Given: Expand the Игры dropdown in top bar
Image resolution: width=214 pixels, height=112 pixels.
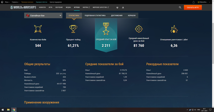Looking at the screenshot, I should pyautogui.click(x=7, y=2).
